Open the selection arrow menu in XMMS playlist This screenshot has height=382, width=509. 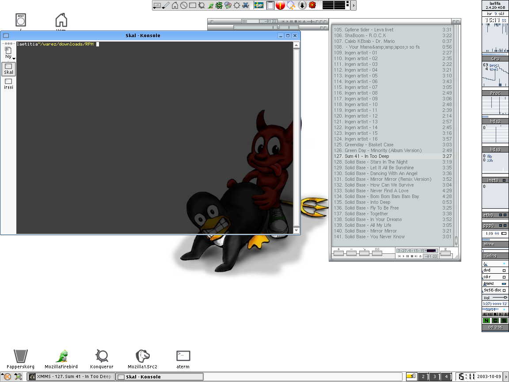[364, 253]
